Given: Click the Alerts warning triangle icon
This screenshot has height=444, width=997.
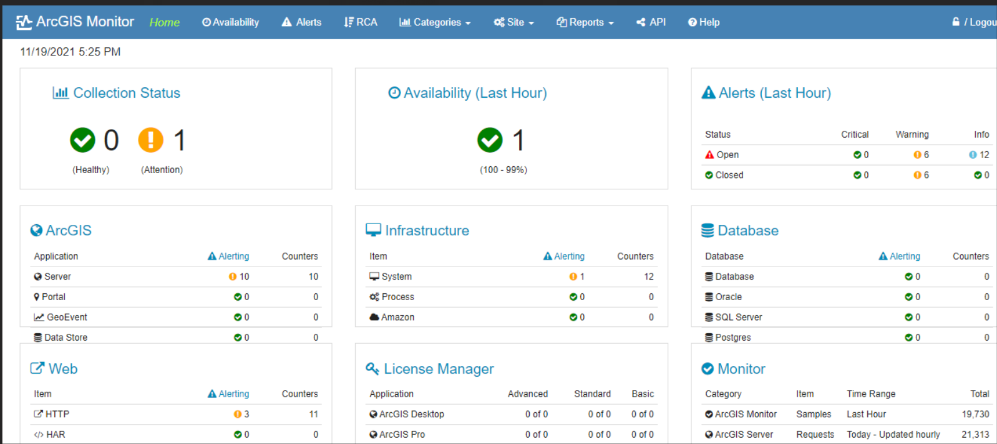Looking at the screenshot, I should point(709,93).
